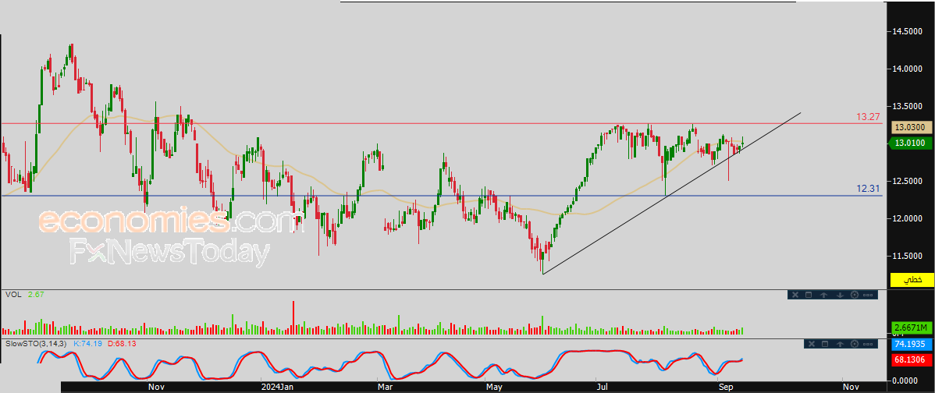Click the green 2.6671M volume value
The image size is (935, 393).
(x=912, y=328)
